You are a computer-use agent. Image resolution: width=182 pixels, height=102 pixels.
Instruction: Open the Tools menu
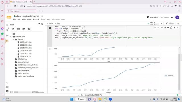(x=43, y=19)
